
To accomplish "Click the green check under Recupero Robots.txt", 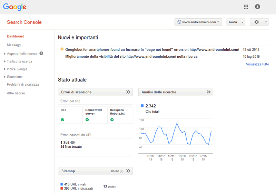I will 112,120.
